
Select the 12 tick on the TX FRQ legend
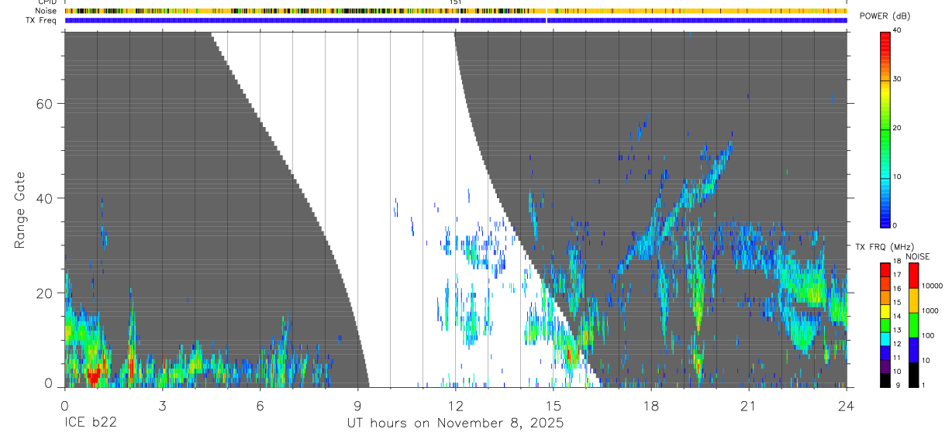click(896, 343)
